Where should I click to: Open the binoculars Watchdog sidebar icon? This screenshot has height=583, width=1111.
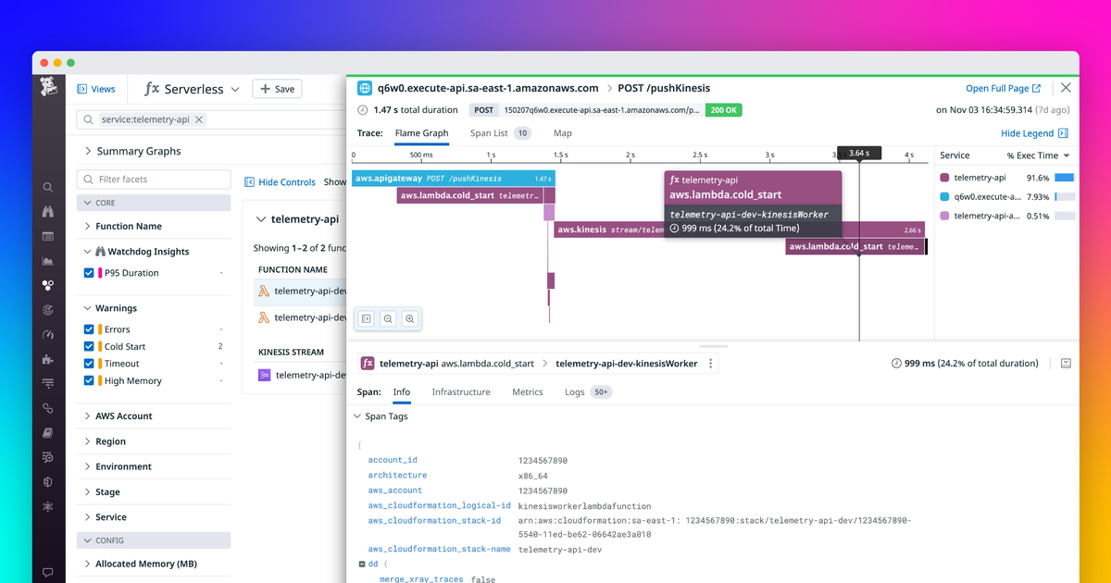[48, 212]
